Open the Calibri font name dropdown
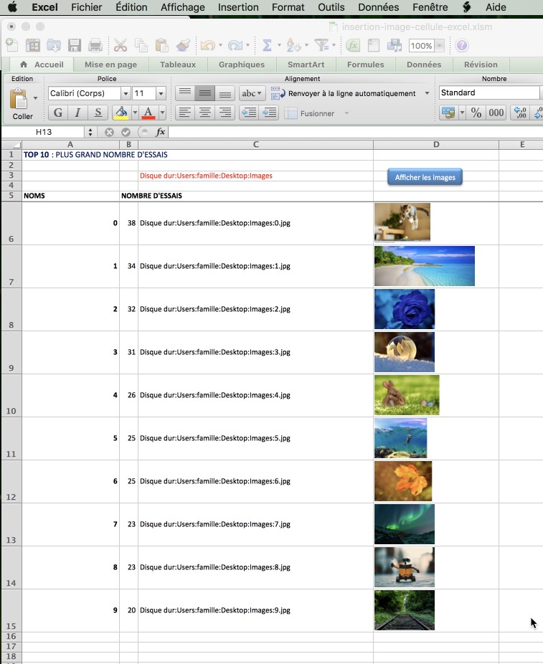This screenshot has width=543, height=664. click(126, 93)
